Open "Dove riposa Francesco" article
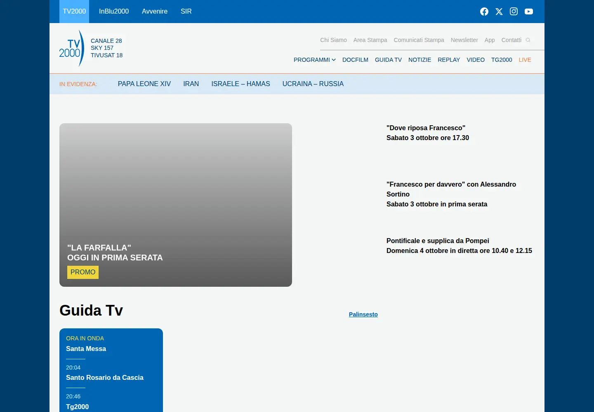The width and height of the screenshot is (594, 412). 428,133
